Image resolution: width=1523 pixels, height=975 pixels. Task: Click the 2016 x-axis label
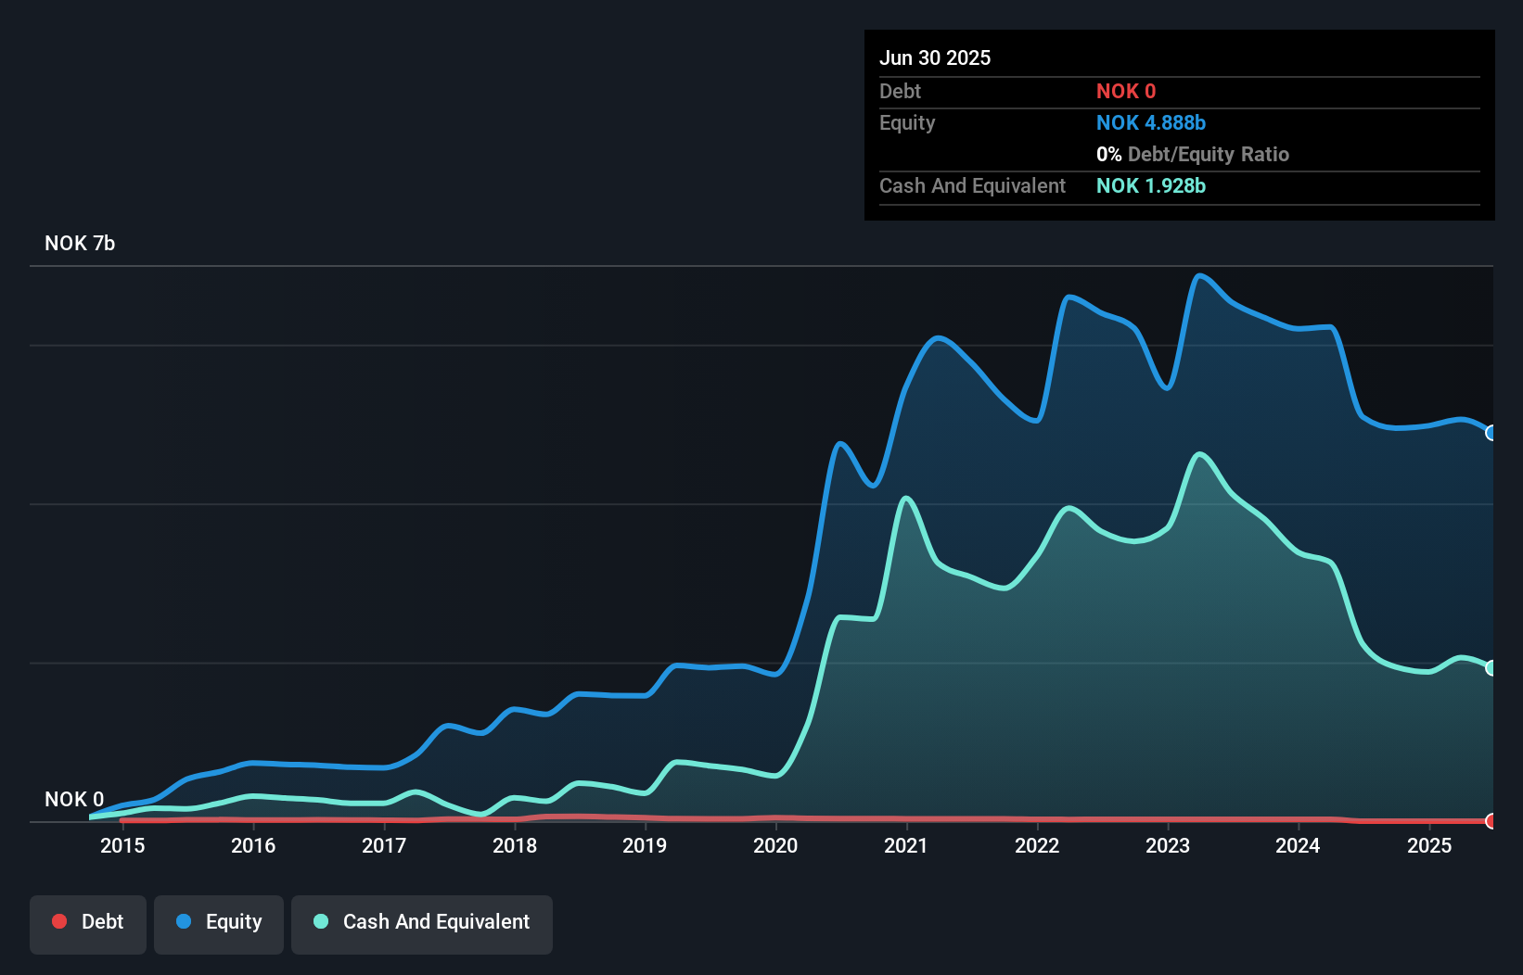point(253,845)
